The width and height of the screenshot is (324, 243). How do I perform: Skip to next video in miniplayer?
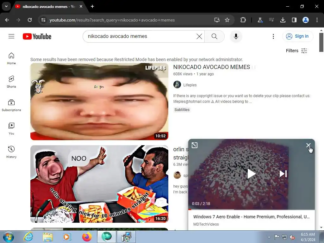[283, 174]
